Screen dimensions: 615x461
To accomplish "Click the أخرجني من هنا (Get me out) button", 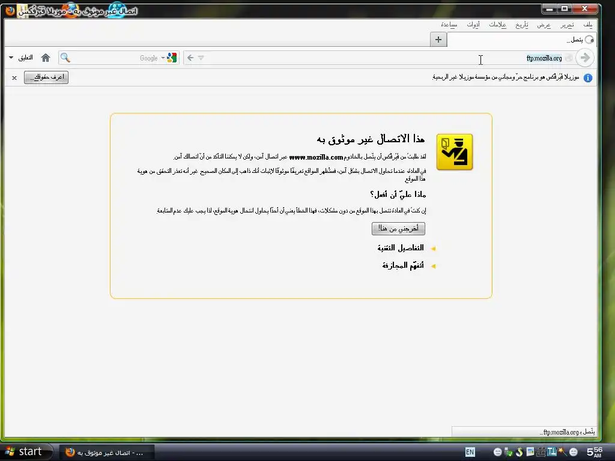I will (x=398, y=229).
